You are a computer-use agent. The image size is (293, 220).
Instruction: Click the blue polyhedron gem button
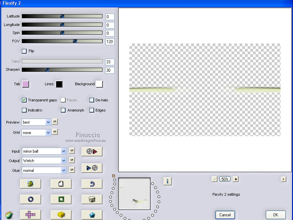(x=92, y=215)
